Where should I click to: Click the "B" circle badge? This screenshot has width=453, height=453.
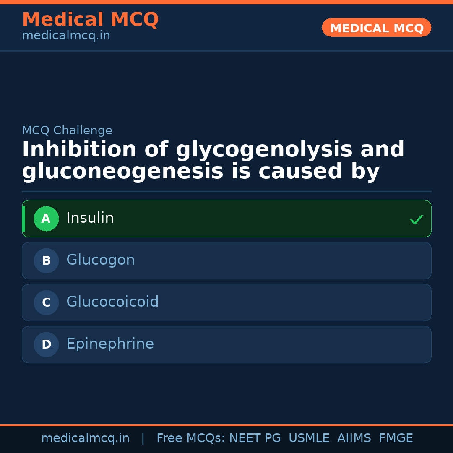pos(46,261)
